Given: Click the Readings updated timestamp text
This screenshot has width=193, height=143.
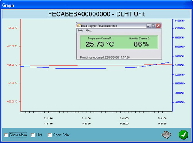Looking at the screenshot, I should [105, 57].
